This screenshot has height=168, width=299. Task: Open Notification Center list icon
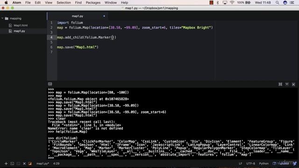(x=292, y=2)
